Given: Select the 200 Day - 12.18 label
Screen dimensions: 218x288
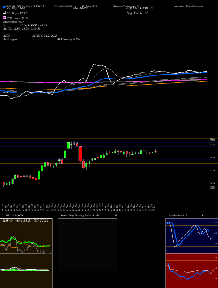Looking at the screenshot, I should click(x=17, y=18).
